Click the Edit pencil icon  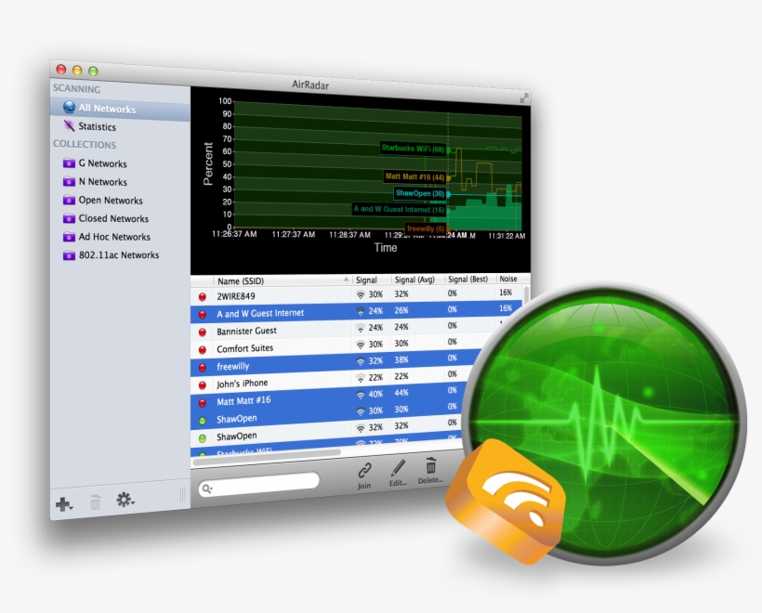point(398,468)
